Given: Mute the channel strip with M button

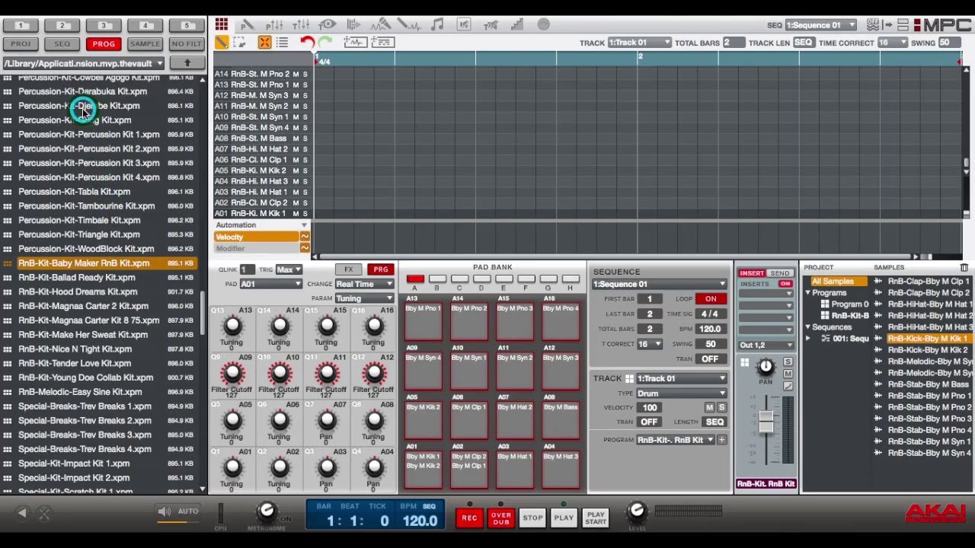Looking at the screenshot, I should pos(788,374).
